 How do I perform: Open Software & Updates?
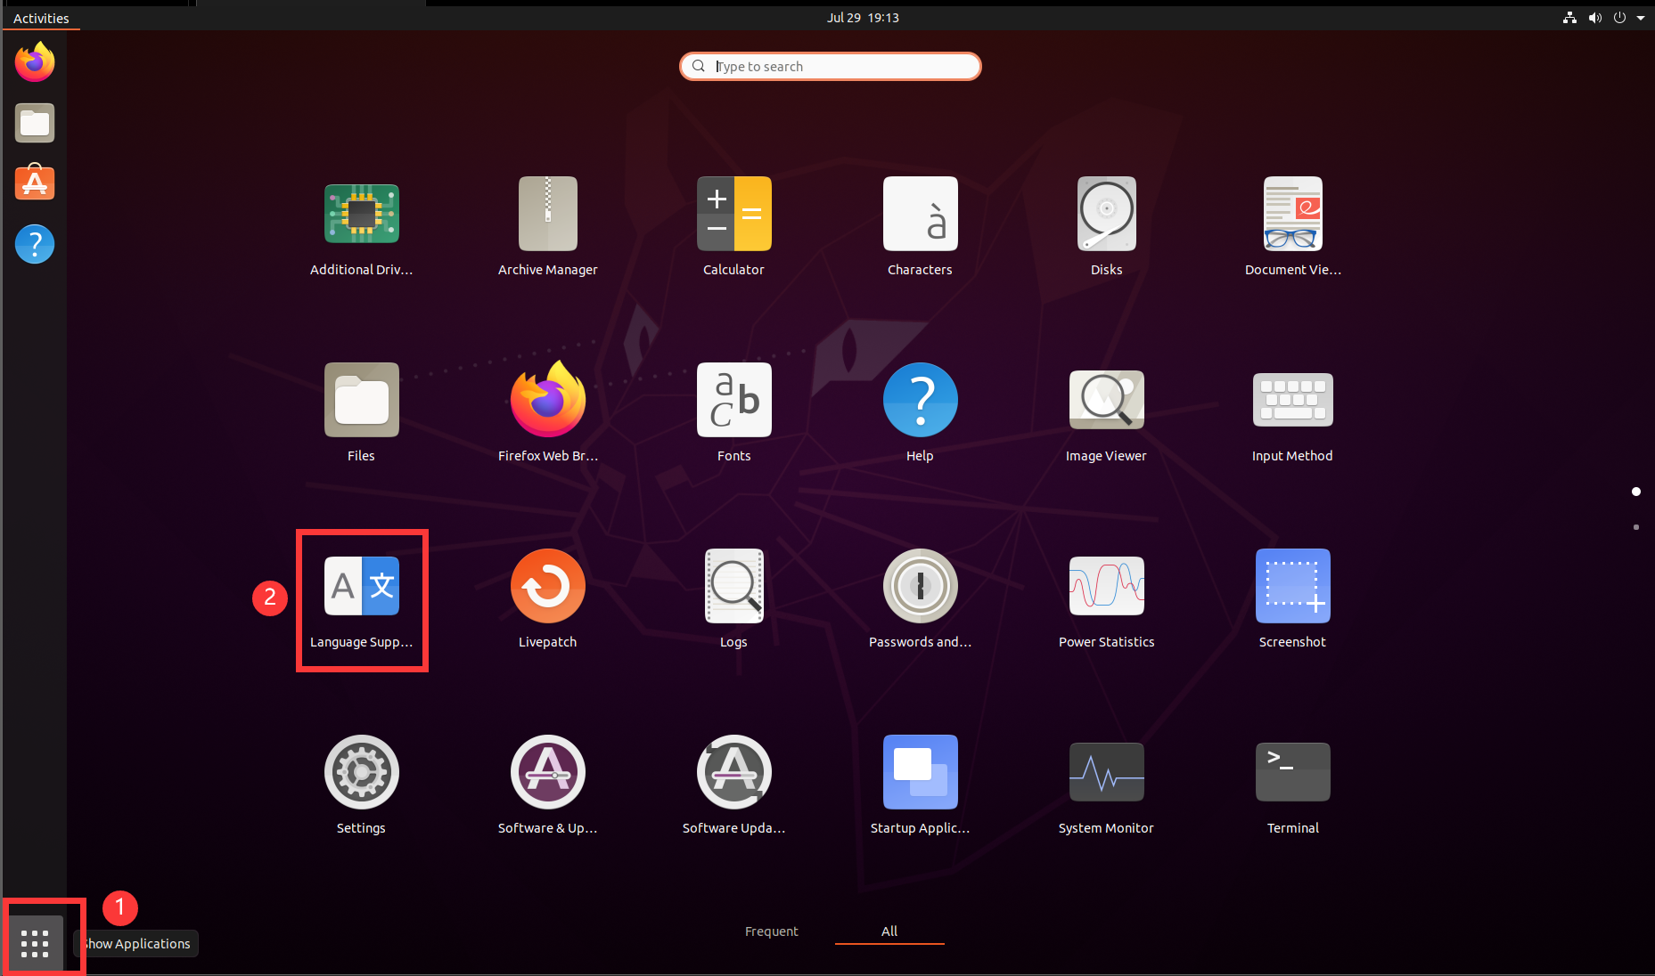pyautogui.click(x=547, y=784)
